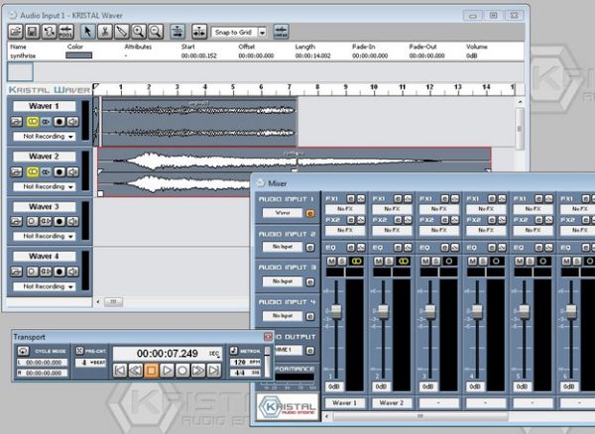Click channel 2 FX2 No FX slot
The image size is (595, 434).
pyautogui.click(x=392, y=230)
